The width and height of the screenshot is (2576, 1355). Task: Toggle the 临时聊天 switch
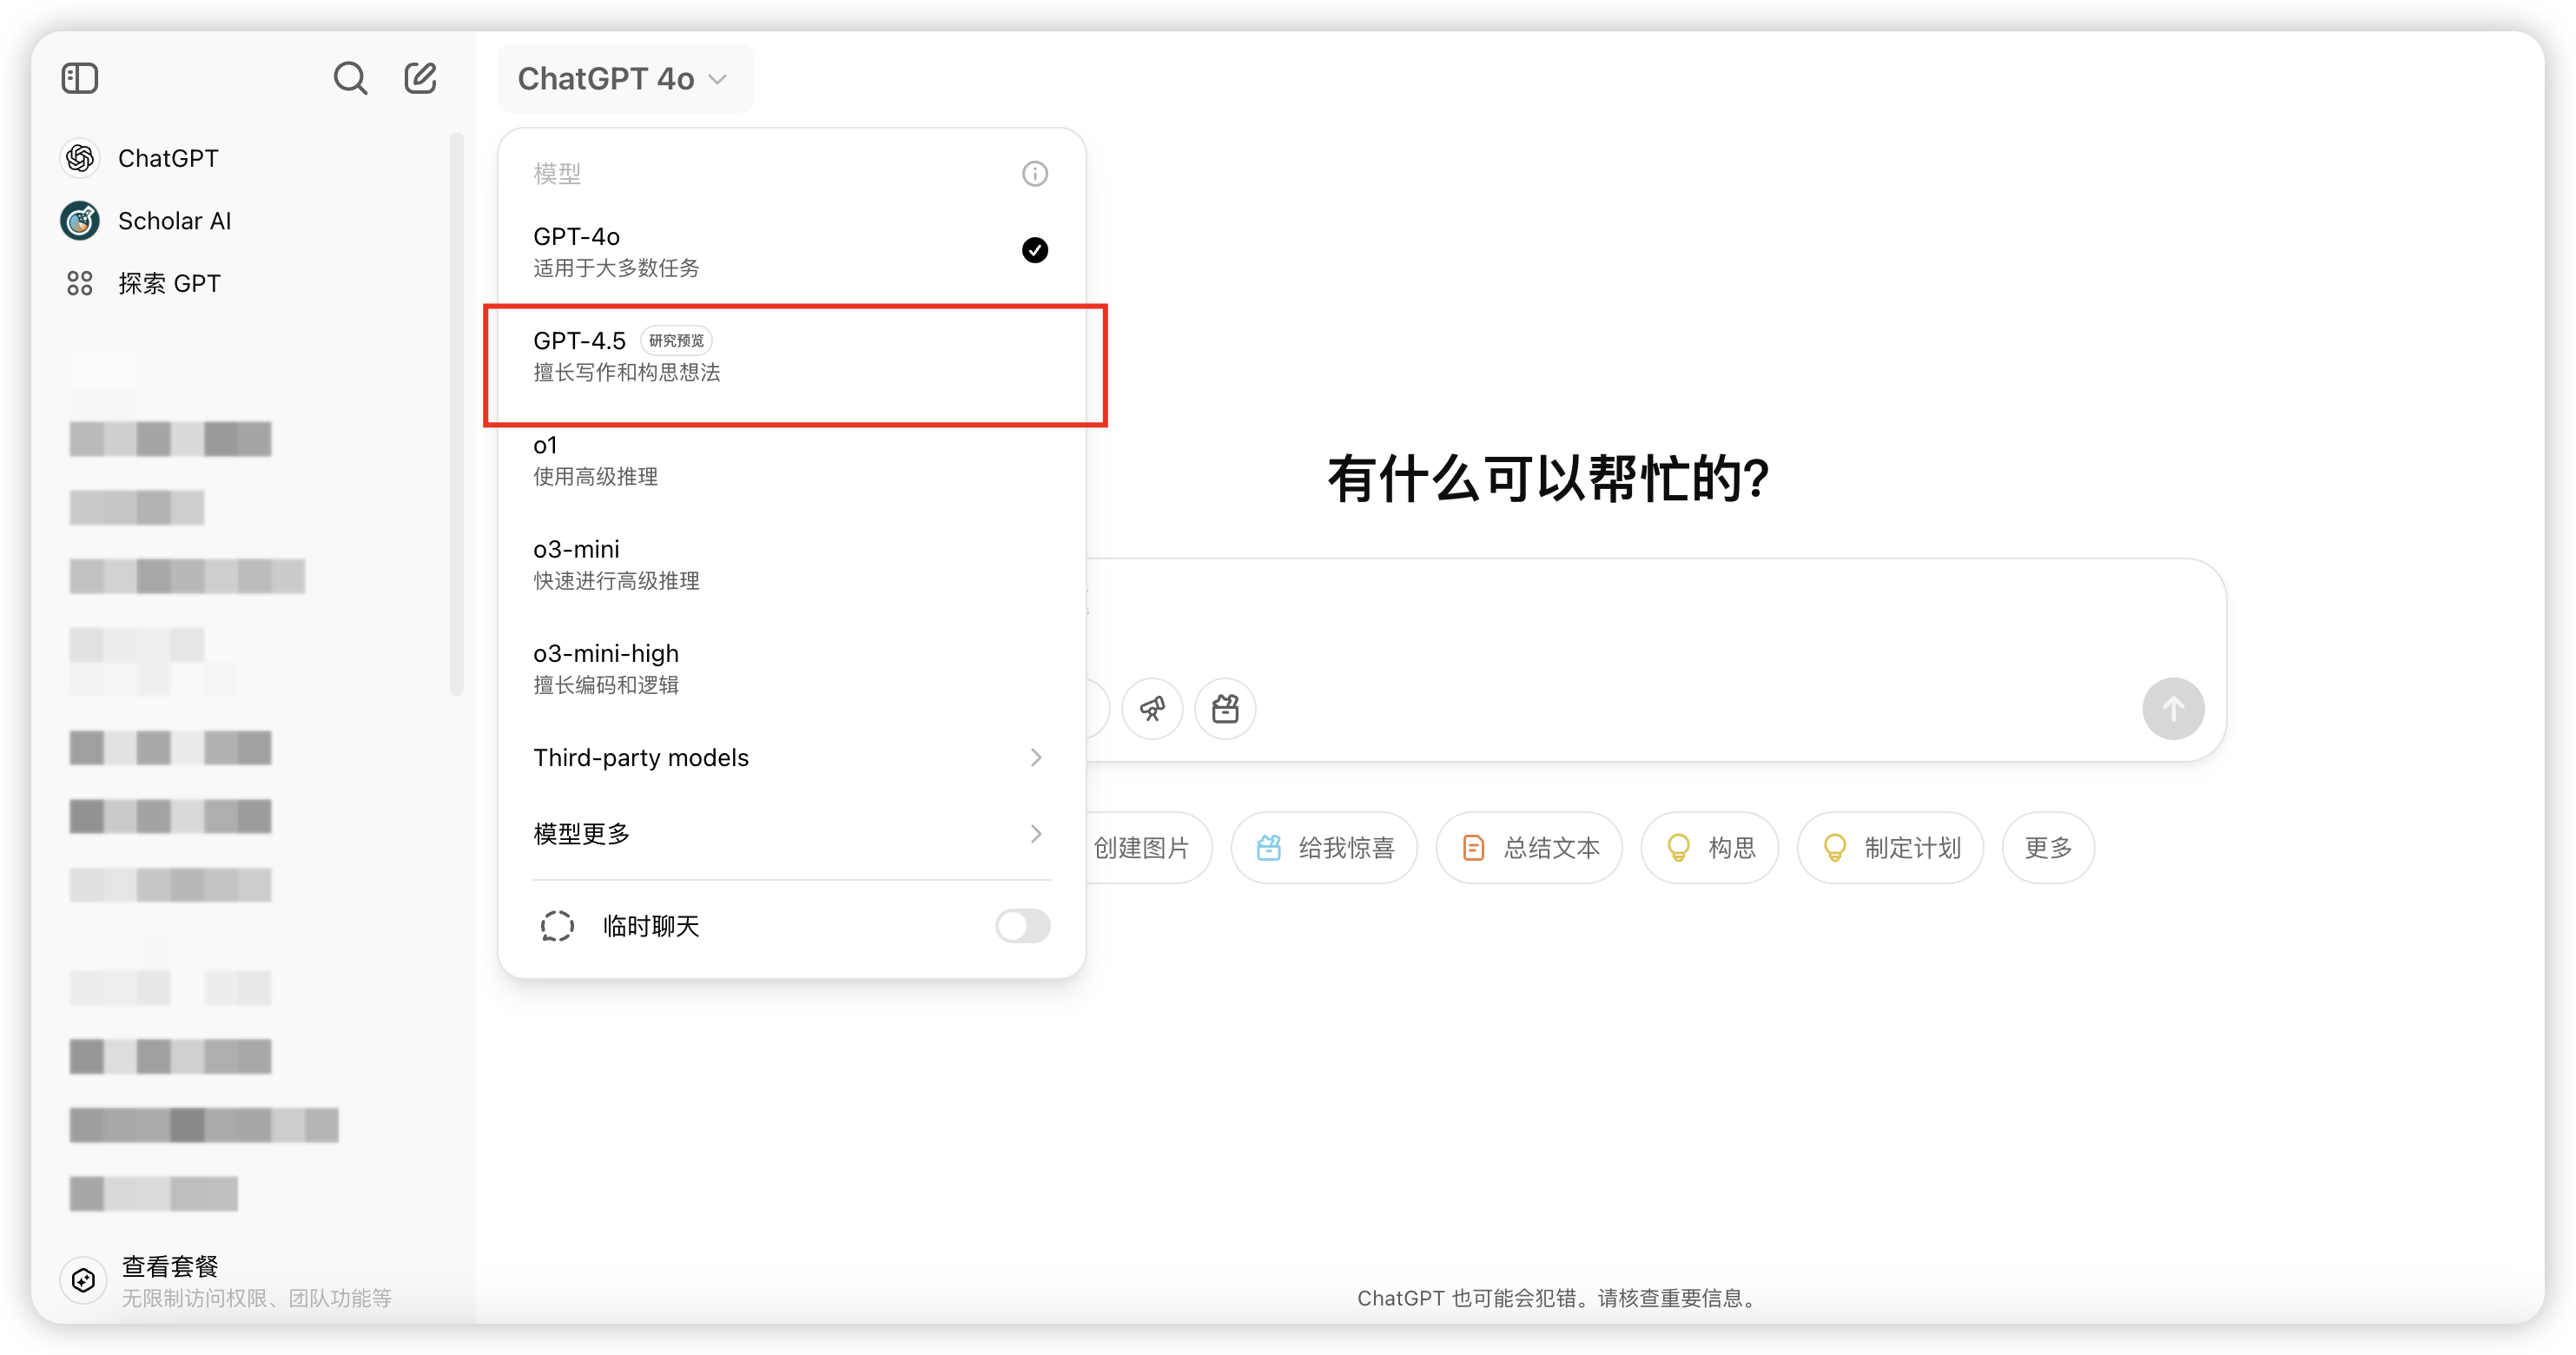pyautogui.click(x=1022, y=926)
